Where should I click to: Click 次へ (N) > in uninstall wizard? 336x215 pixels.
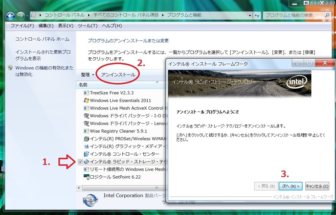click(x=291, y=186)
